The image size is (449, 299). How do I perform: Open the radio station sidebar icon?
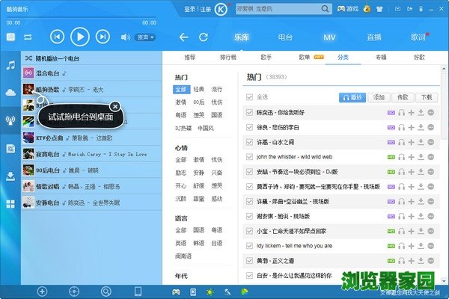tap(10, 120)
